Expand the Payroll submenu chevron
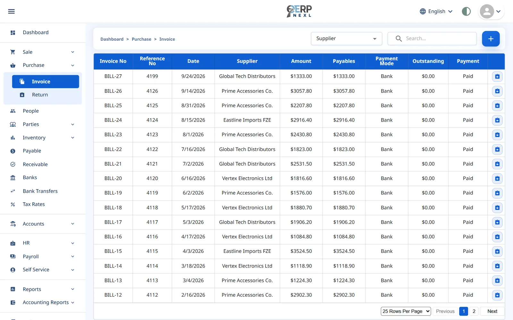Viewport: 513px width, 320px height. (x=73, y=256)
